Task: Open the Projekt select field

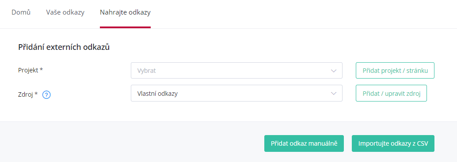Action: [236, 70]
